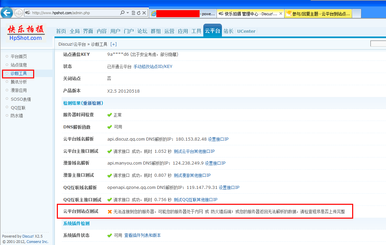Click the 测试漫游其他接口IP link
This screenshot has height=245, width=386.
click(192, 175)
